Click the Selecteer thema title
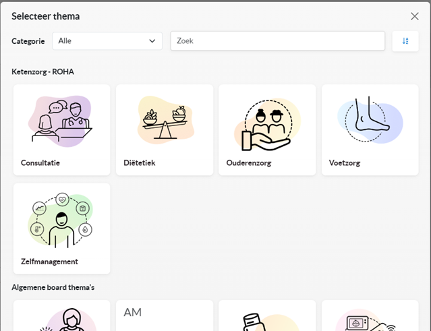The image size is (431, 331). 46,16
